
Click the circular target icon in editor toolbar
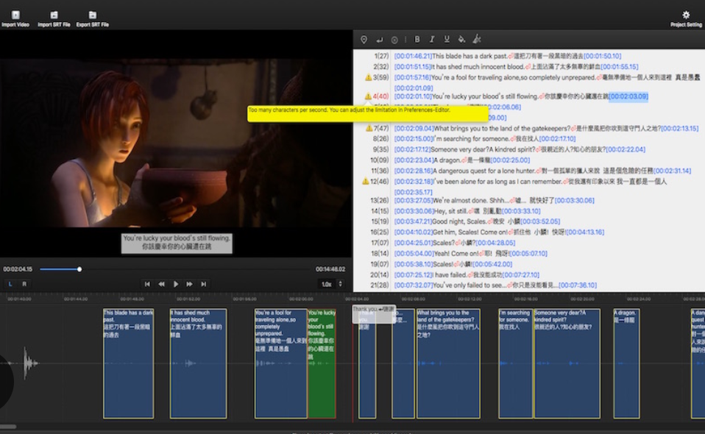[394, 40]
